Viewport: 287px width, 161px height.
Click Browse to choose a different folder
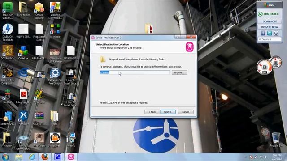pyautogui.click(x=179, y=72)
